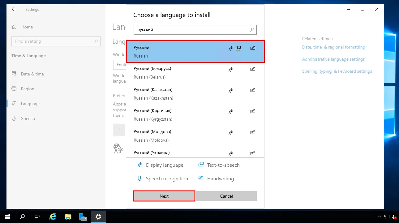Click Cancel in language dialog
This screenshot has width=399, height=223.
pos(226,196)
